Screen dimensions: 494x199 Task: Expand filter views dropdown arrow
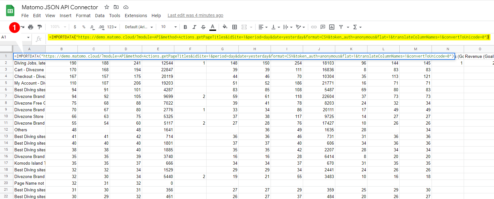pos(348,27)
